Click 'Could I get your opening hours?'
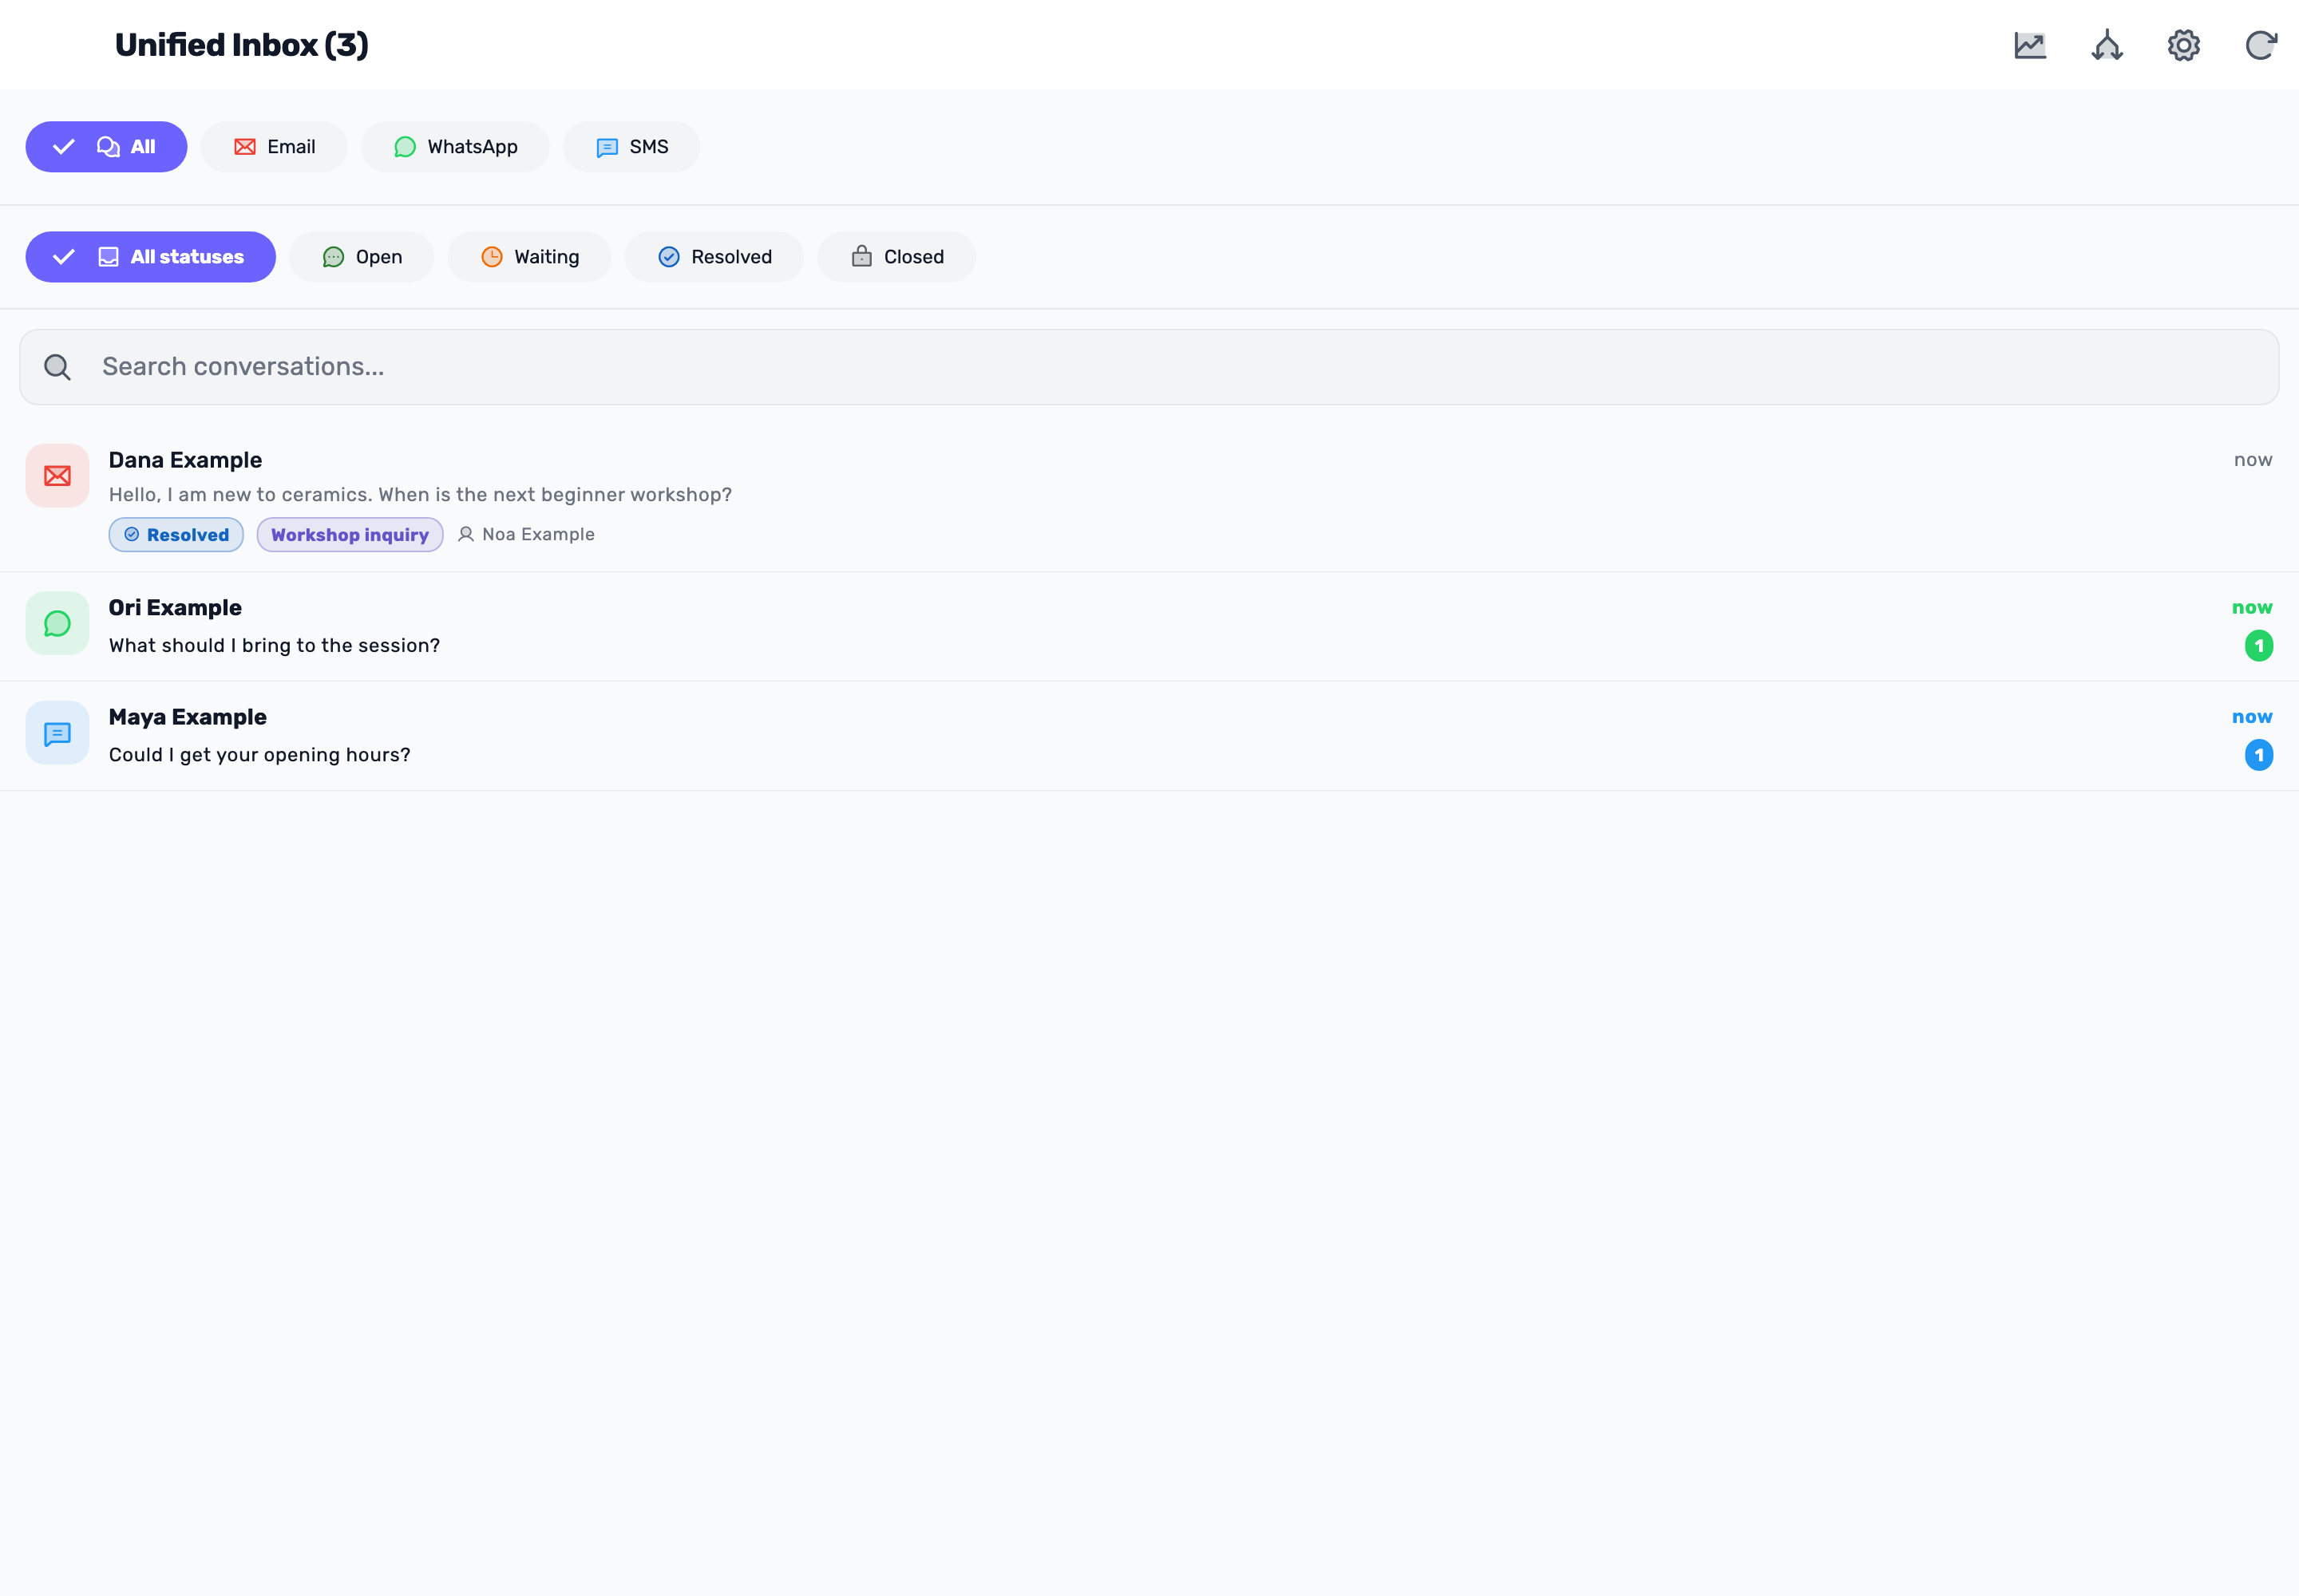The image size is (2299, 1596). (x=259, y=755)
